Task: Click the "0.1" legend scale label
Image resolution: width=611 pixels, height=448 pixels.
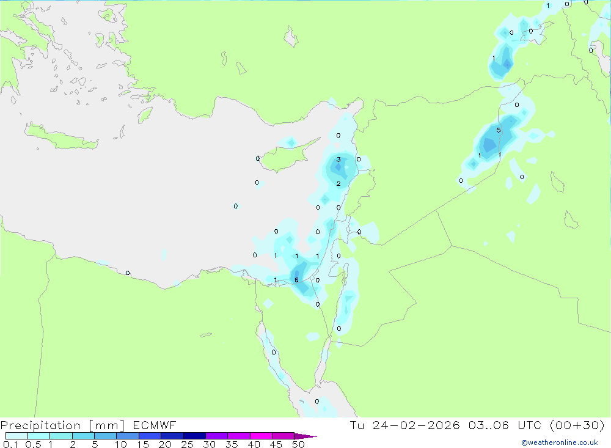Action: point(10,444)
